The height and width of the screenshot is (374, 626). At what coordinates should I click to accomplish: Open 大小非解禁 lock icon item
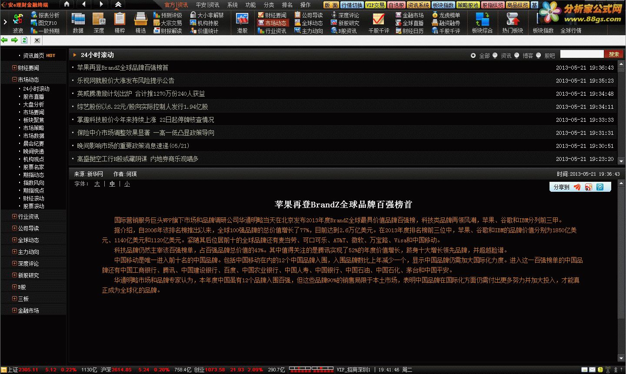coord(207,15)
